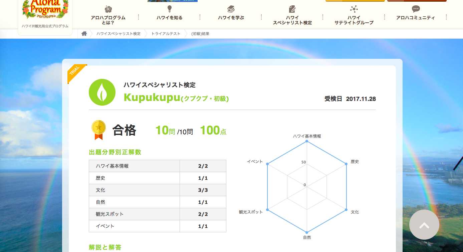
Task: Click 歴史 table row label
Action: (x=100, y=178)
